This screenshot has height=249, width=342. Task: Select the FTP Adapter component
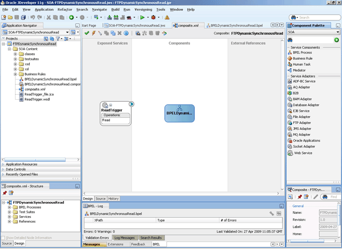point(301,123)
